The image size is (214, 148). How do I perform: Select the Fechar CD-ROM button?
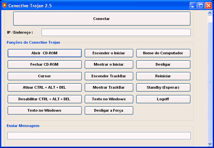(x=45, y=65)
